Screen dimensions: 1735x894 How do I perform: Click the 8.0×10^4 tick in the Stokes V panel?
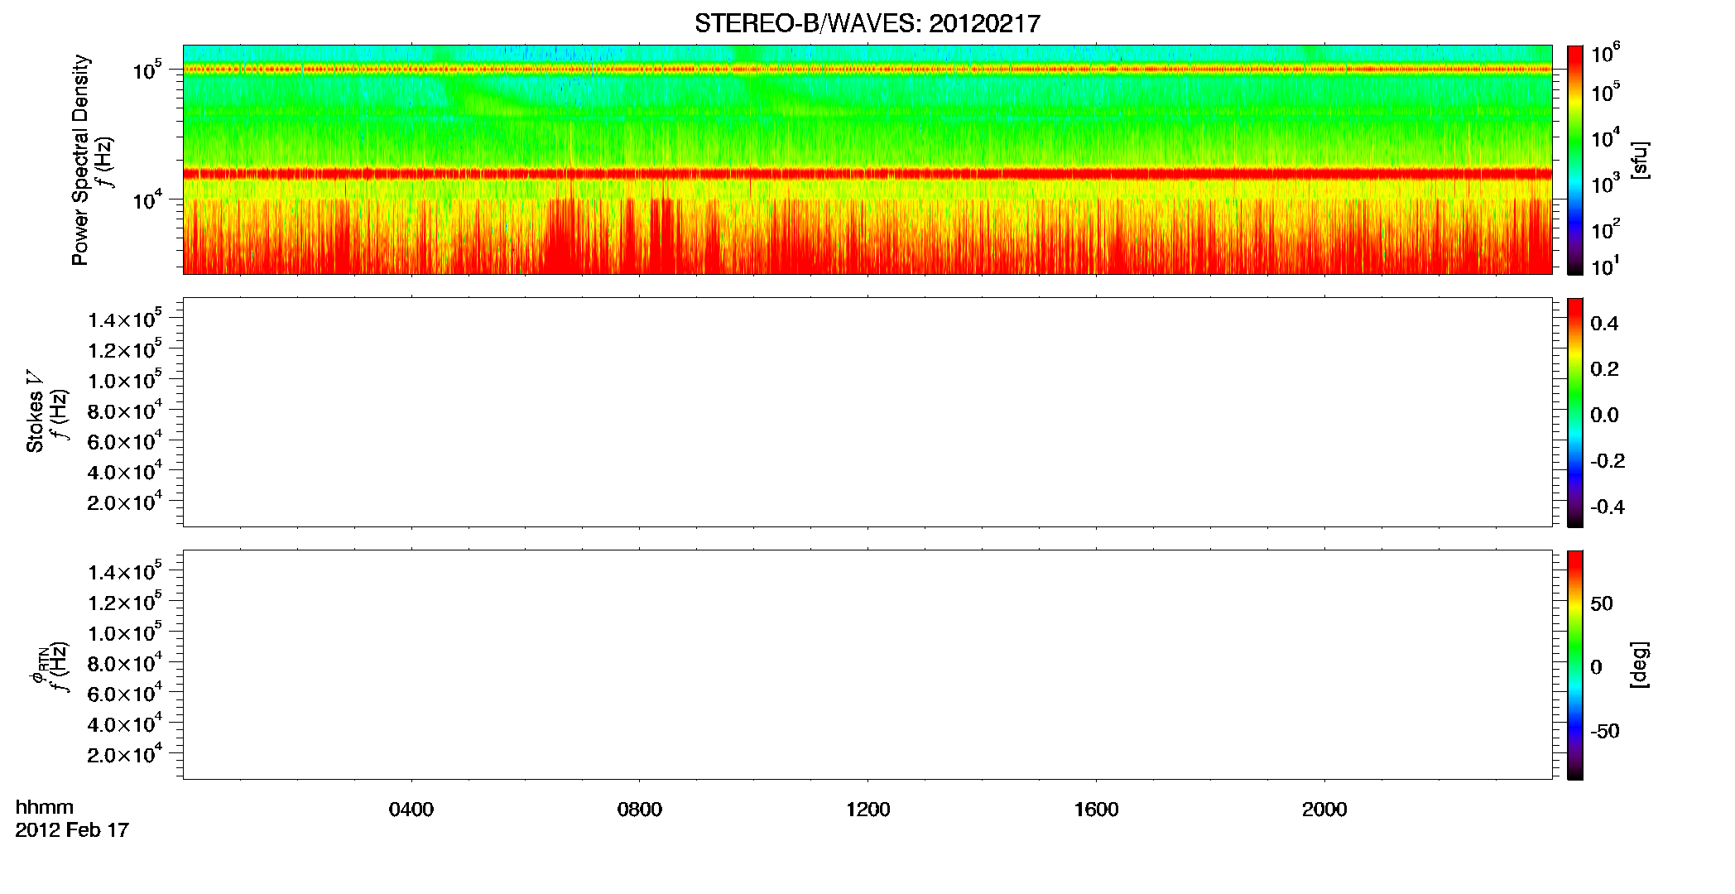tap(124, 411)
